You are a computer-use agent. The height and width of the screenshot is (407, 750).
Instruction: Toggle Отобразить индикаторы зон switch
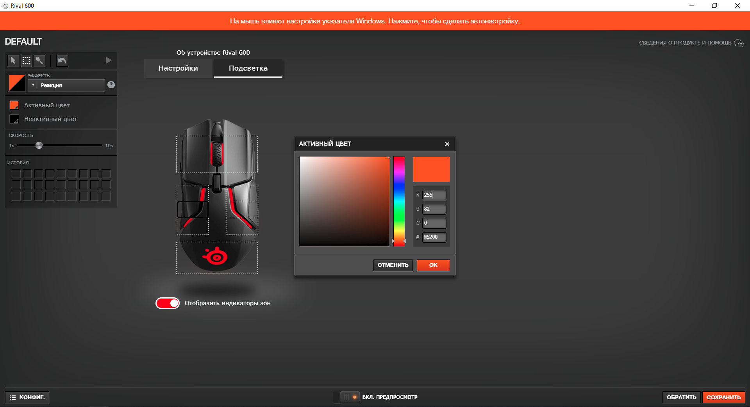tap(168, 303)
